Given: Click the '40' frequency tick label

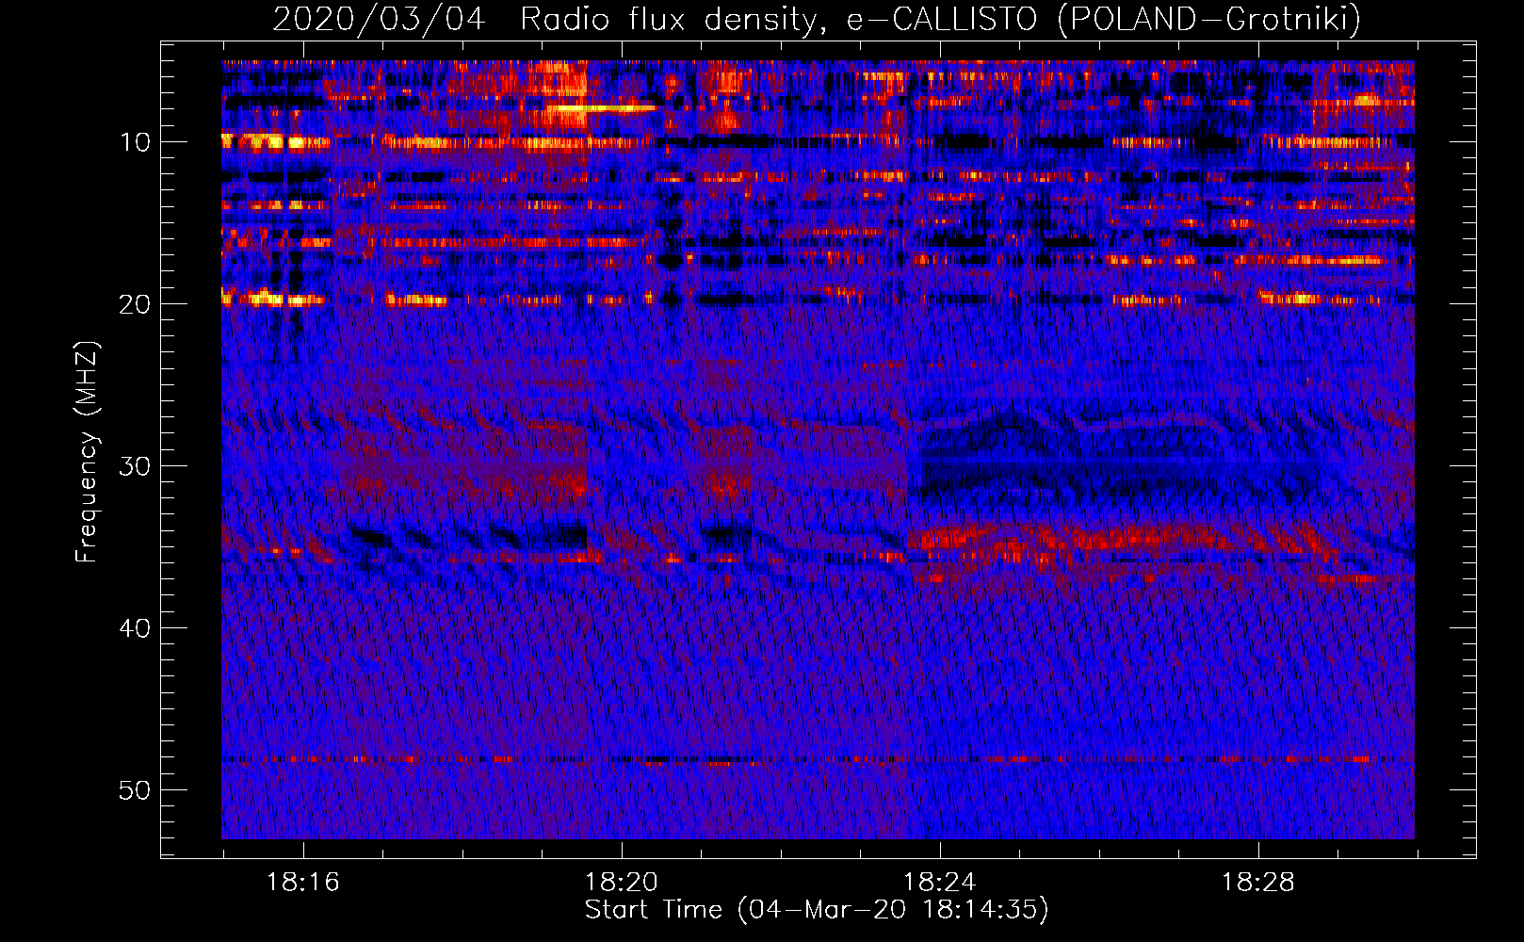Looking at the screenshot, I should coord(135,628).
